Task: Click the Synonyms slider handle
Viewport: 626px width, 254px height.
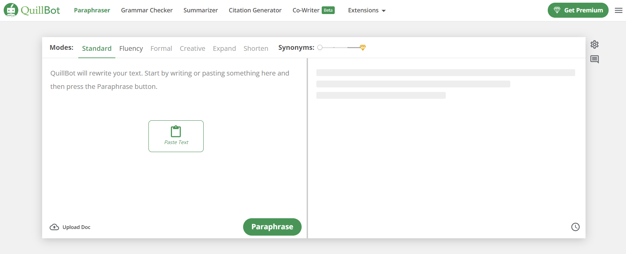Action: pyautogui.click(x=320, y=47)
